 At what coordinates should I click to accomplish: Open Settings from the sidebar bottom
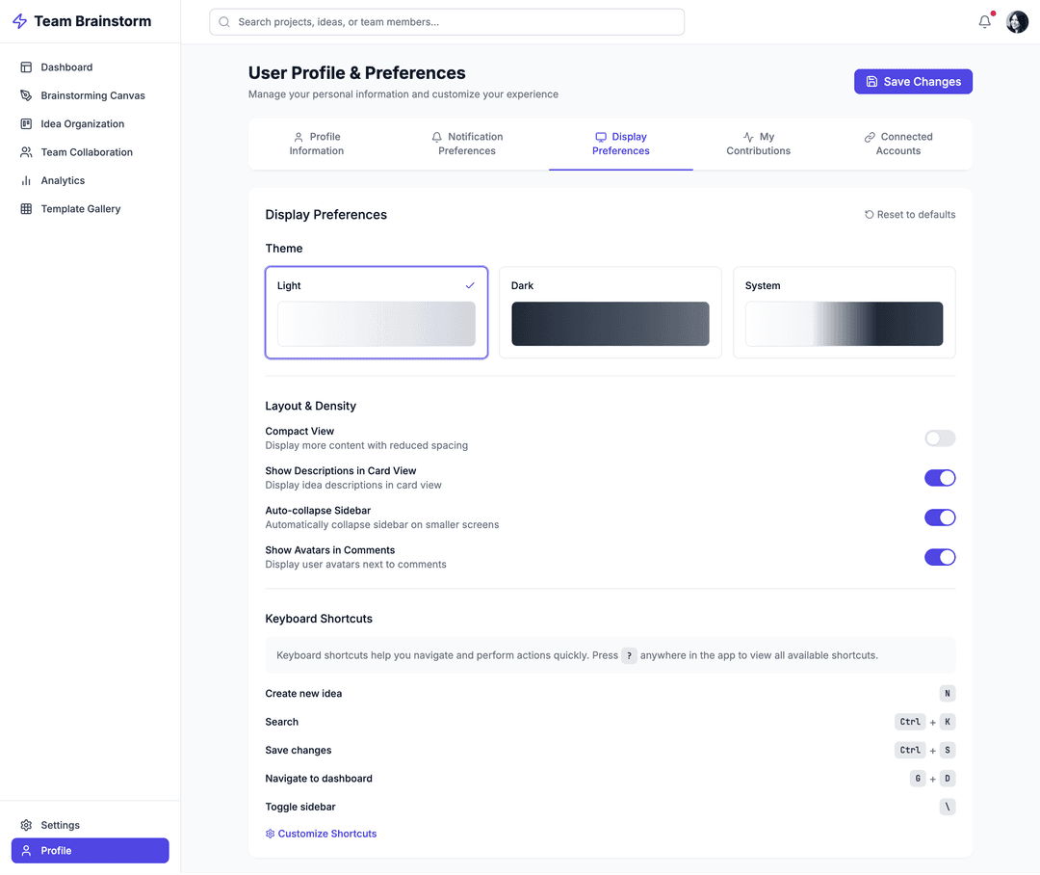[x=60, y=825]
